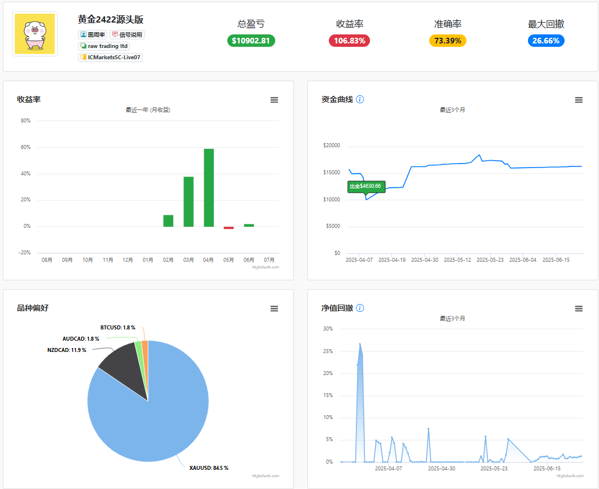Click the 2025-05-23 axis label in 净值回撤
The width and height of the screenshot is (599, 489).
coord(494,468)
